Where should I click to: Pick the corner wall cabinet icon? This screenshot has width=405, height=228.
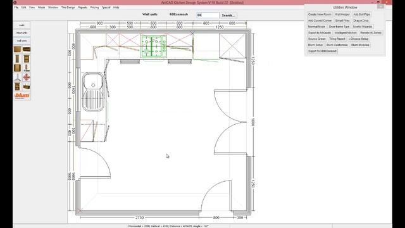pyautogui.click(x=17, y=68)
